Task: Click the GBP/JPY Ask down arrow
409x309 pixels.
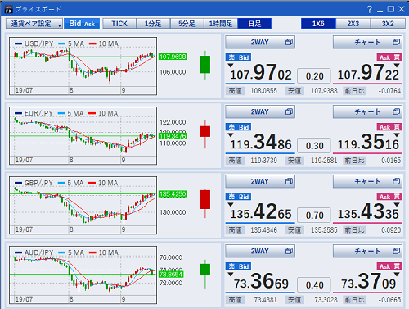Action: point(397,205)
